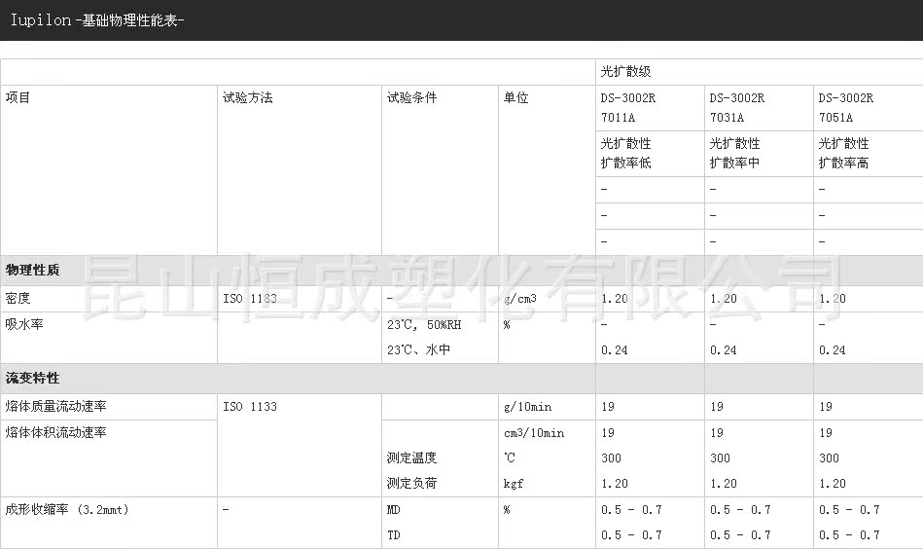Select the 成形收缩率 (3.2mmt) row label
This screenshot has width=923, height=549.
[x=66, y=509]
